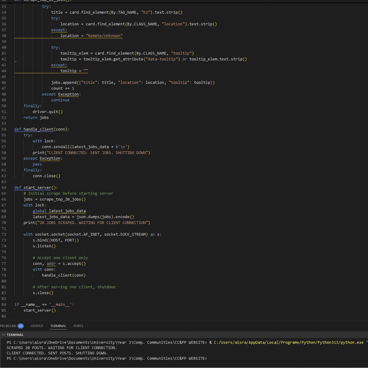Click "if __name__ == '__main__':" on line 84

pyautogui.click(x=44, y=304)
